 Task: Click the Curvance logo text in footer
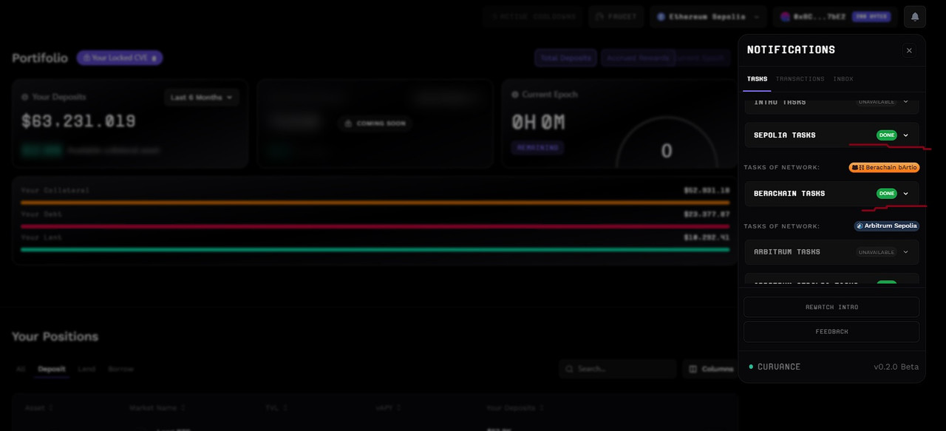point(779,367)
